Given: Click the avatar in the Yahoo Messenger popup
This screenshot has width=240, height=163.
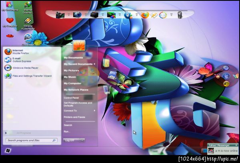Looking at the screenshot, I should click(211, 151).
